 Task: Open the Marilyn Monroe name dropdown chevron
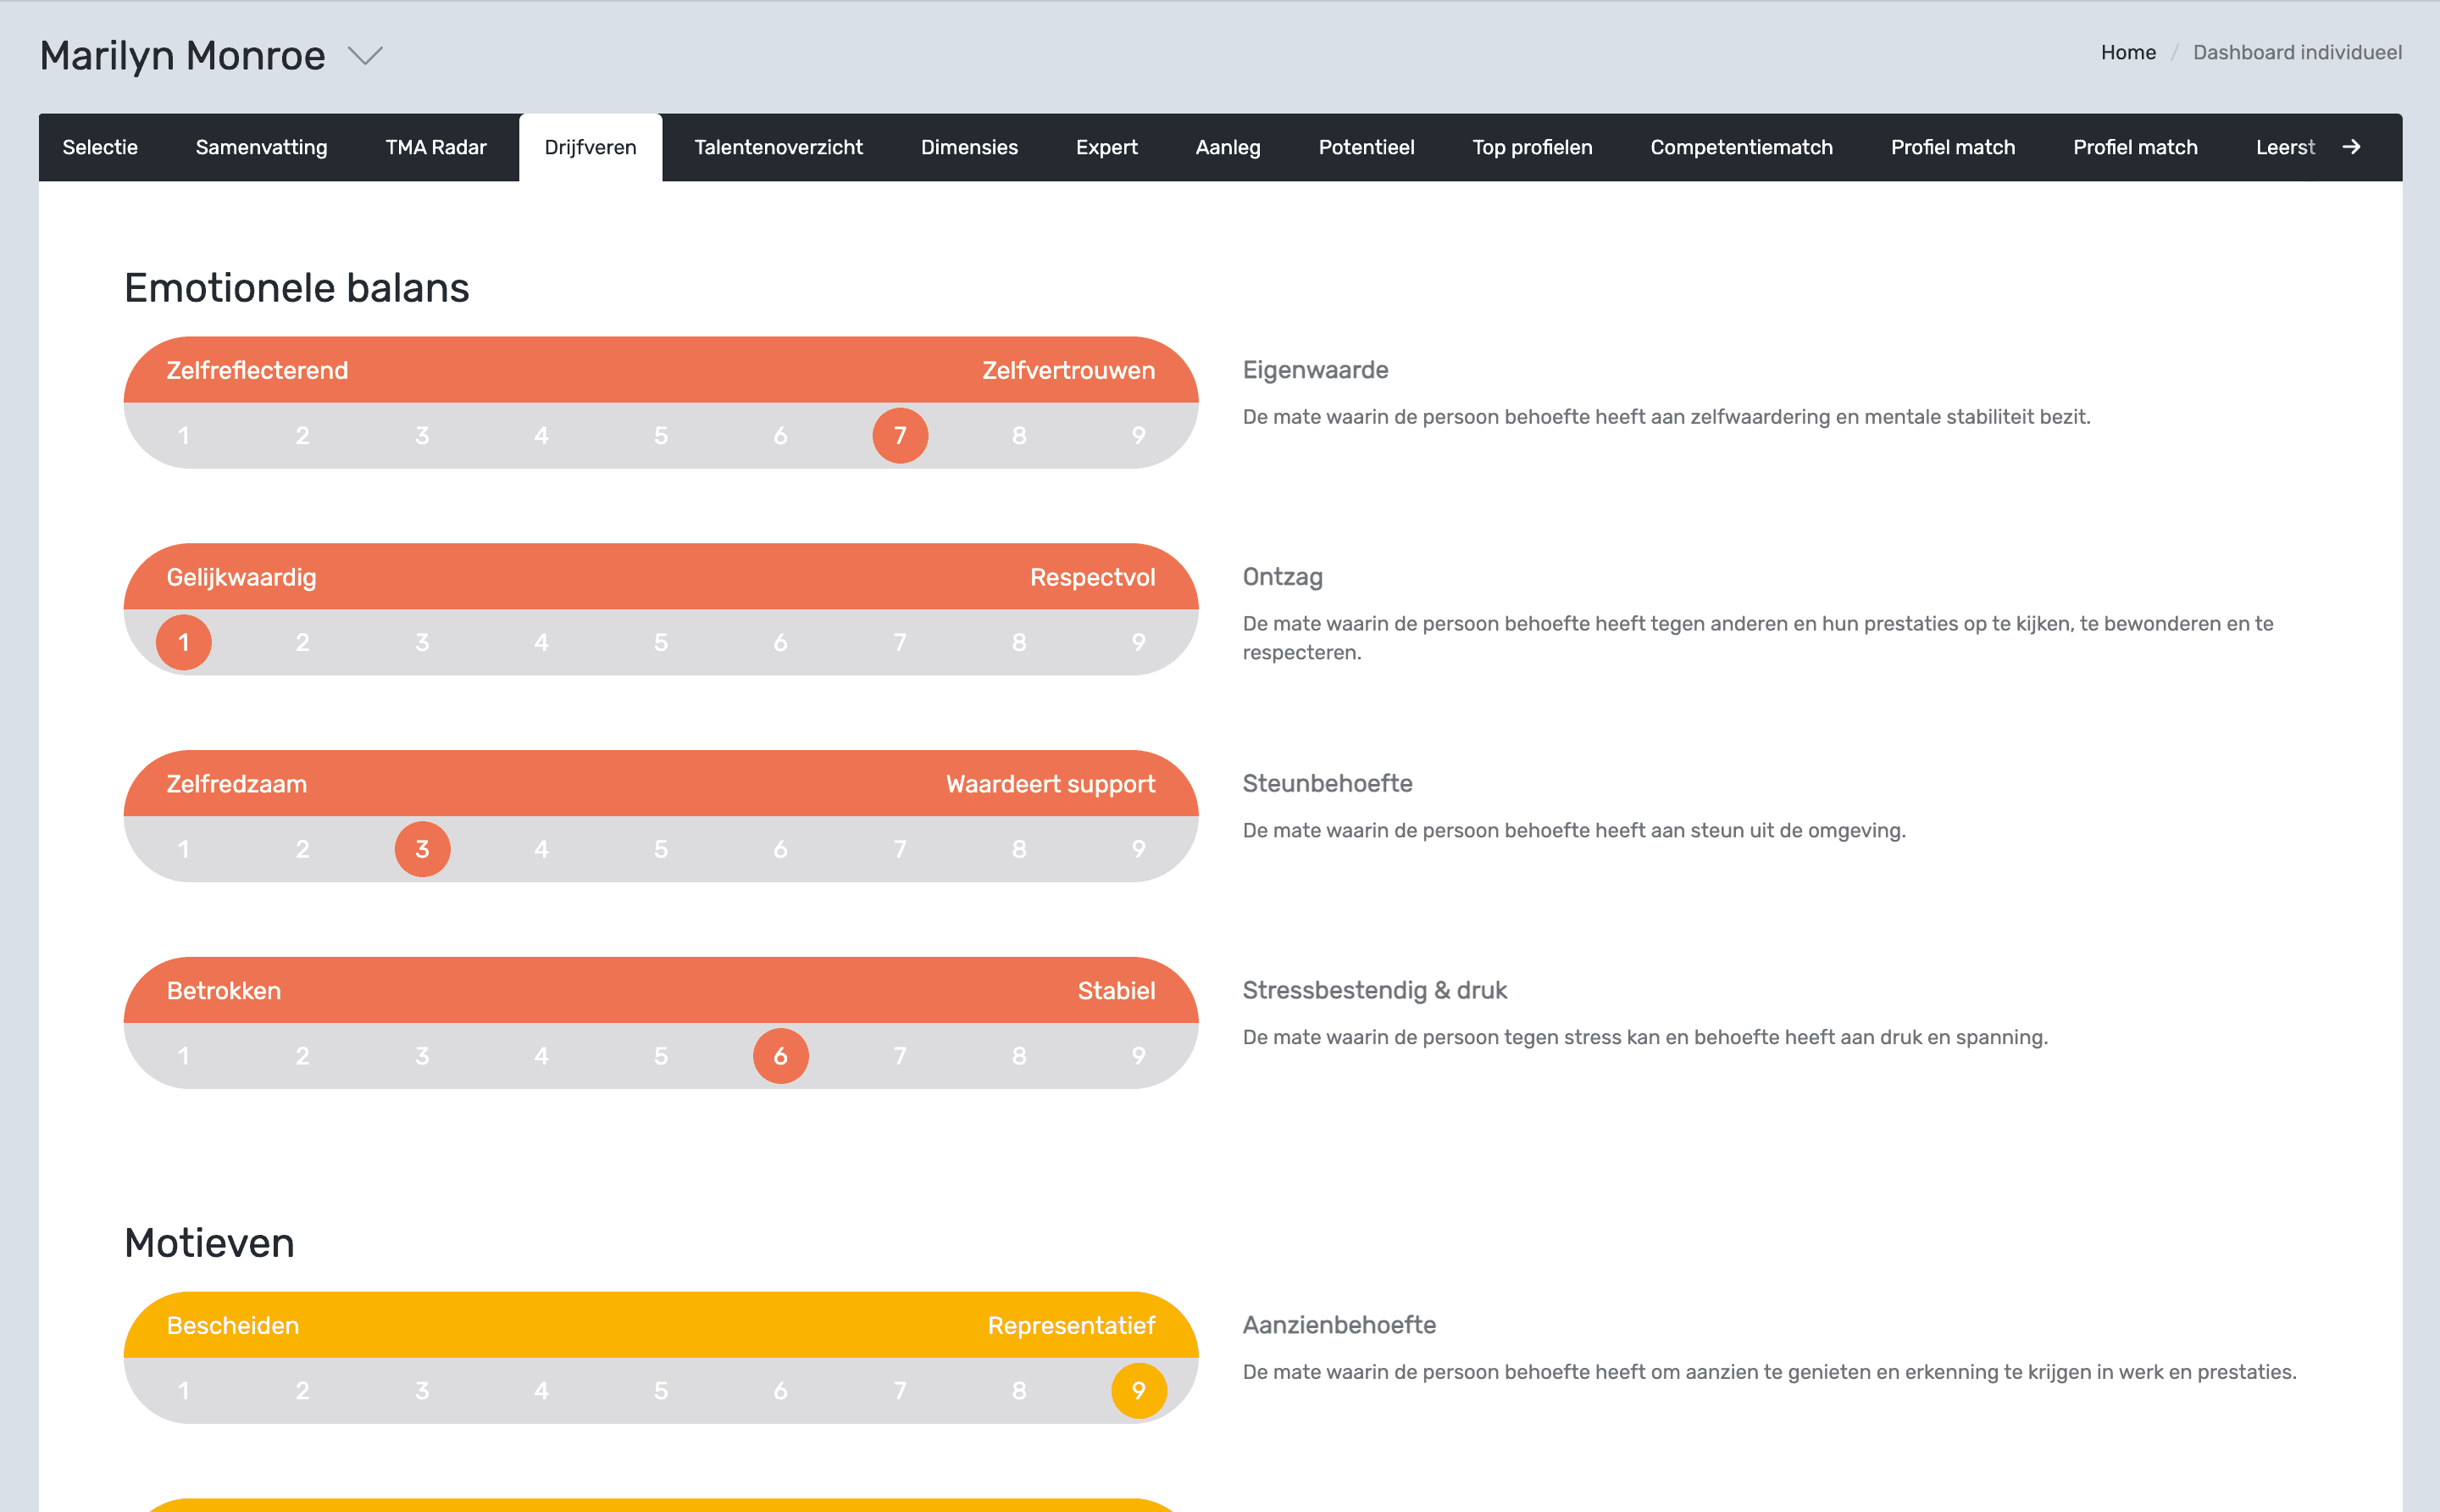[365, 56]
